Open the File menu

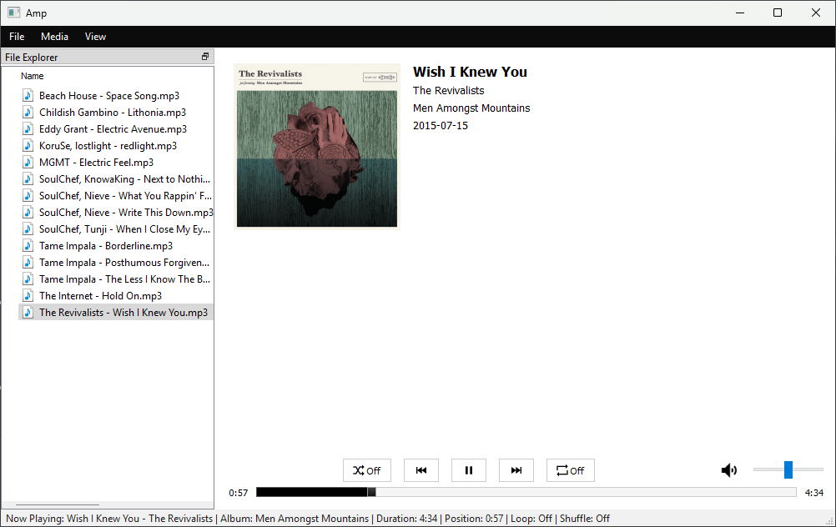point(17,36)
